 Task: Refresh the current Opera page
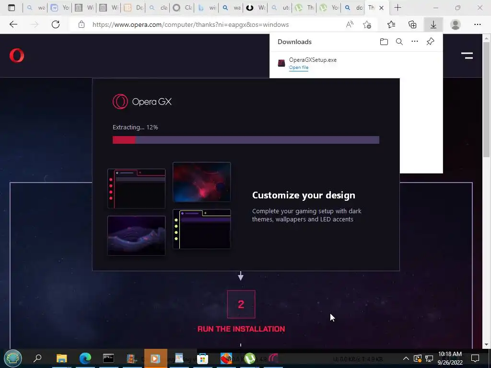tap(56, 24)
